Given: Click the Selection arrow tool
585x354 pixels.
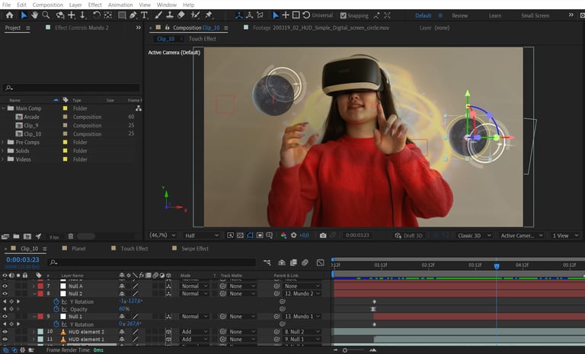Looking at the screenshot, I should pos(23,15).
